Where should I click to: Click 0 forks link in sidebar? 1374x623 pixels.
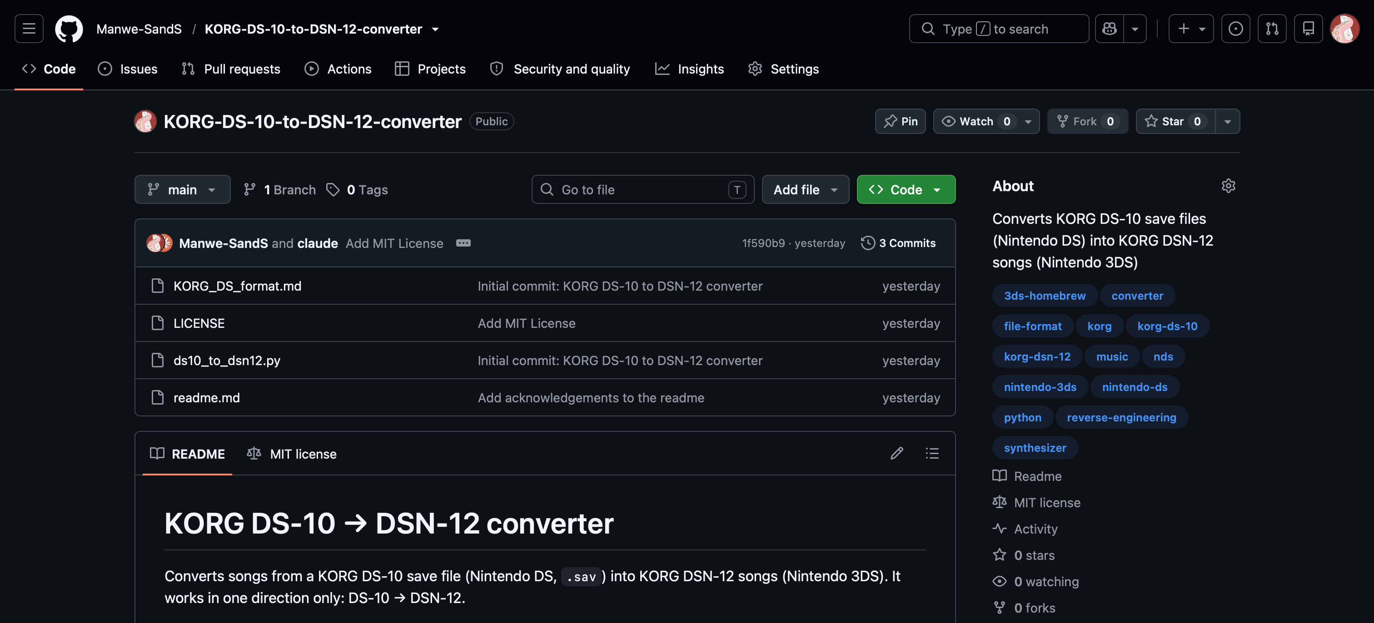[x=1024, y=608]
